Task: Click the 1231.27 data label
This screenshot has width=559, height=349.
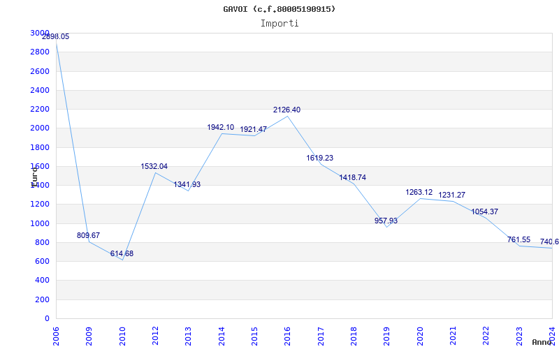Action: click(x=451, y=195)
